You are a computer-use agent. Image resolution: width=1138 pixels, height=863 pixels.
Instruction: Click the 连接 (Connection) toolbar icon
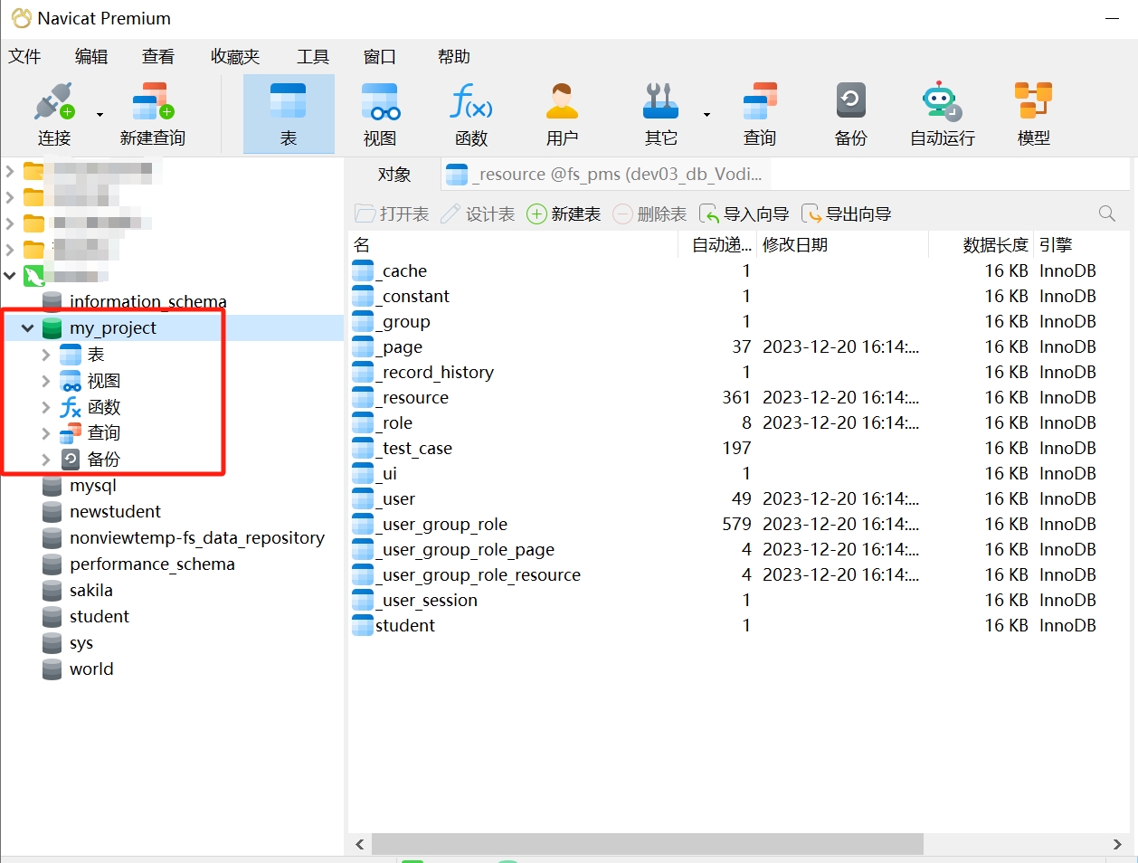pos(53,114)
